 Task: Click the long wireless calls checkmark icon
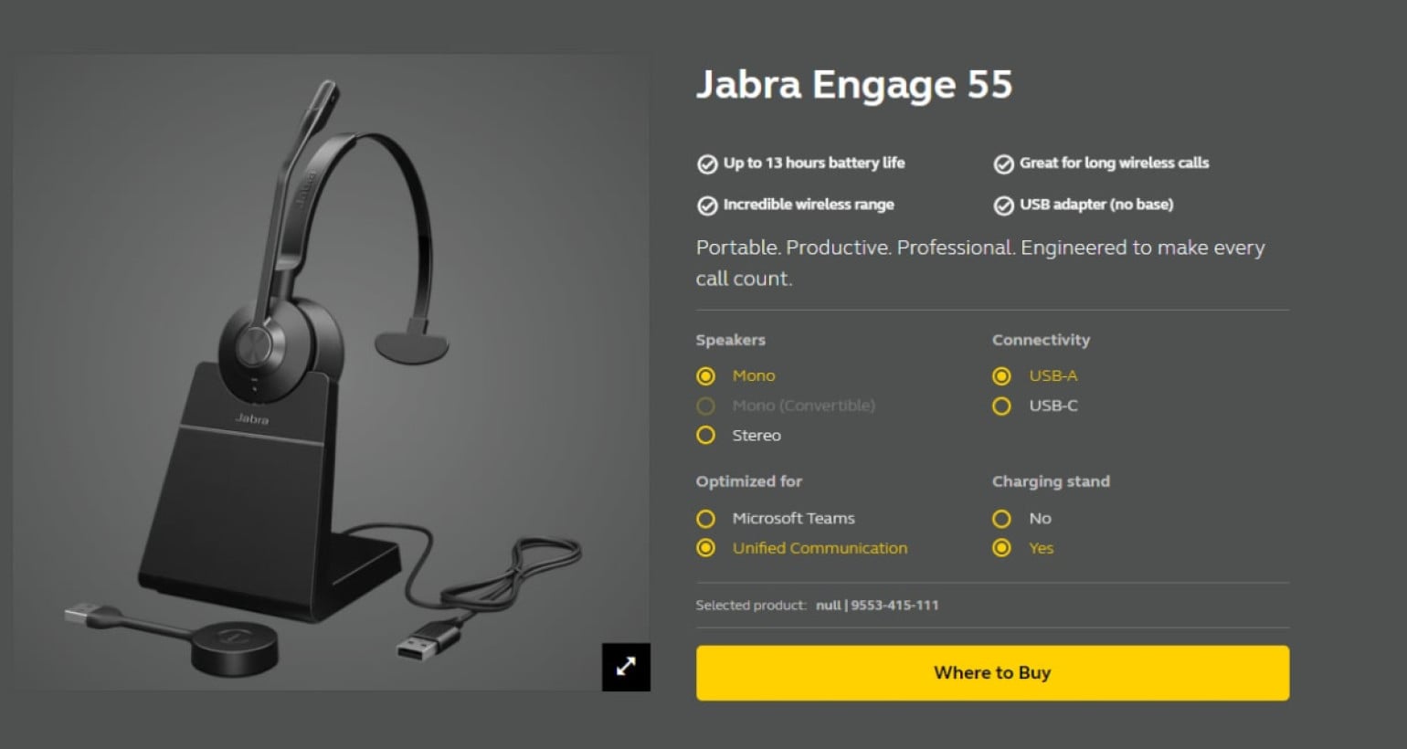(1003, 164)
